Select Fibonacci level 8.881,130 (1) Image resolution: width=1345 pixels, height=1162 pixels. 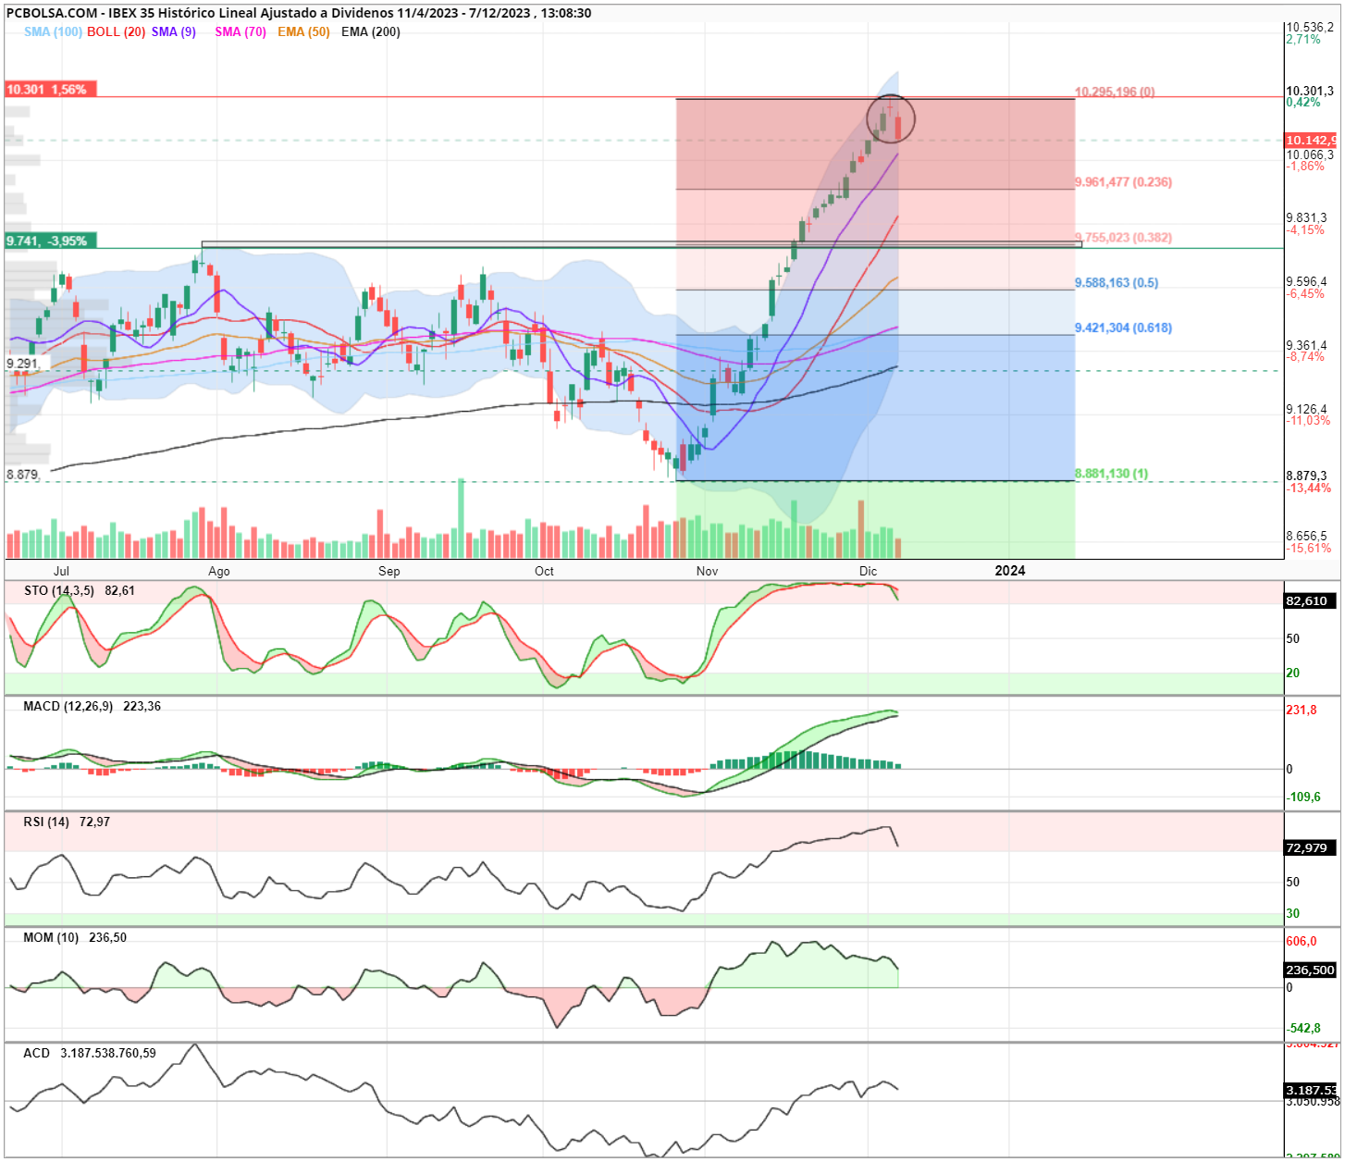tap(1111, 474)
